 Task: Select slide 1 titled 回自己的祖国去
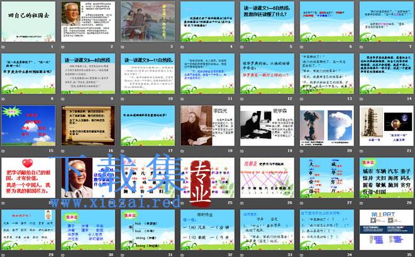point(28,21)
